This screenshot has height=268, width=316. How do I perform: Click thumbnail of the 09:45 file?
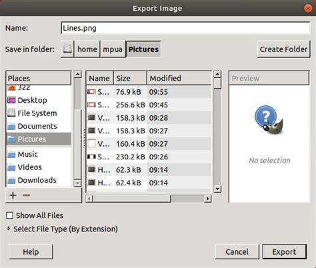[91, 105]
